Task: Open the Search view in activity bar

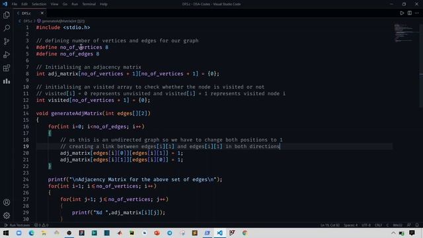Action: (7, 28)
